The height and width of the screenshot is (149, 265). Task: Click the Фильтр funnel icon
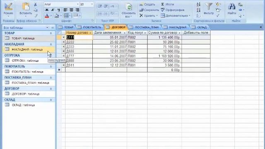[209, 7]
